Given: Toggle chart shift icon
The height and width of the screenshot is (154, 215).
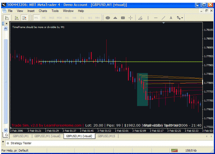Looking at the screenshot, I should coord(24,18).
